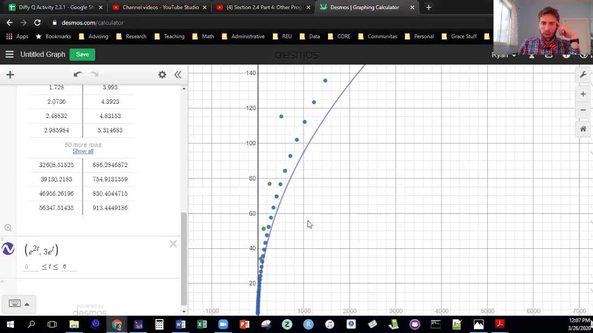Save the Untitled Graph
The width and height of the screenshot is (593, 333).
[x=82, y=55]
